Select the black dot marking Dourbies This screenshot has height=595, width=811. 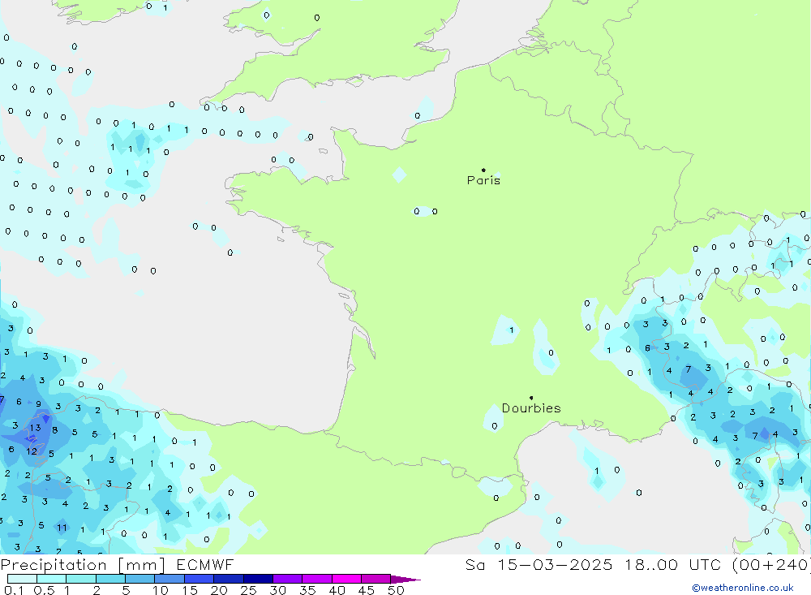(531, 398)
